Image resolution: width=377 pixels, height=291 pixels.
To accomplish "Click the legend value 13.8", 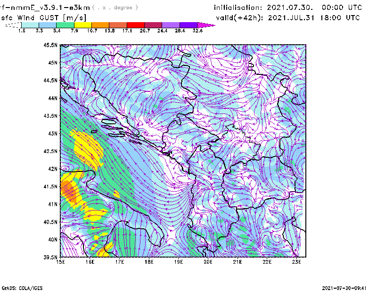I will [110, 31].
